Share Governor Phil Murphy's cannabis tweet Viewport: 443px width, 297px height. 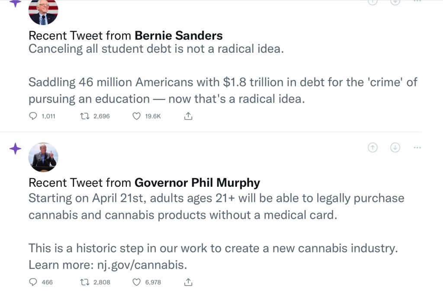pos(188,282)
